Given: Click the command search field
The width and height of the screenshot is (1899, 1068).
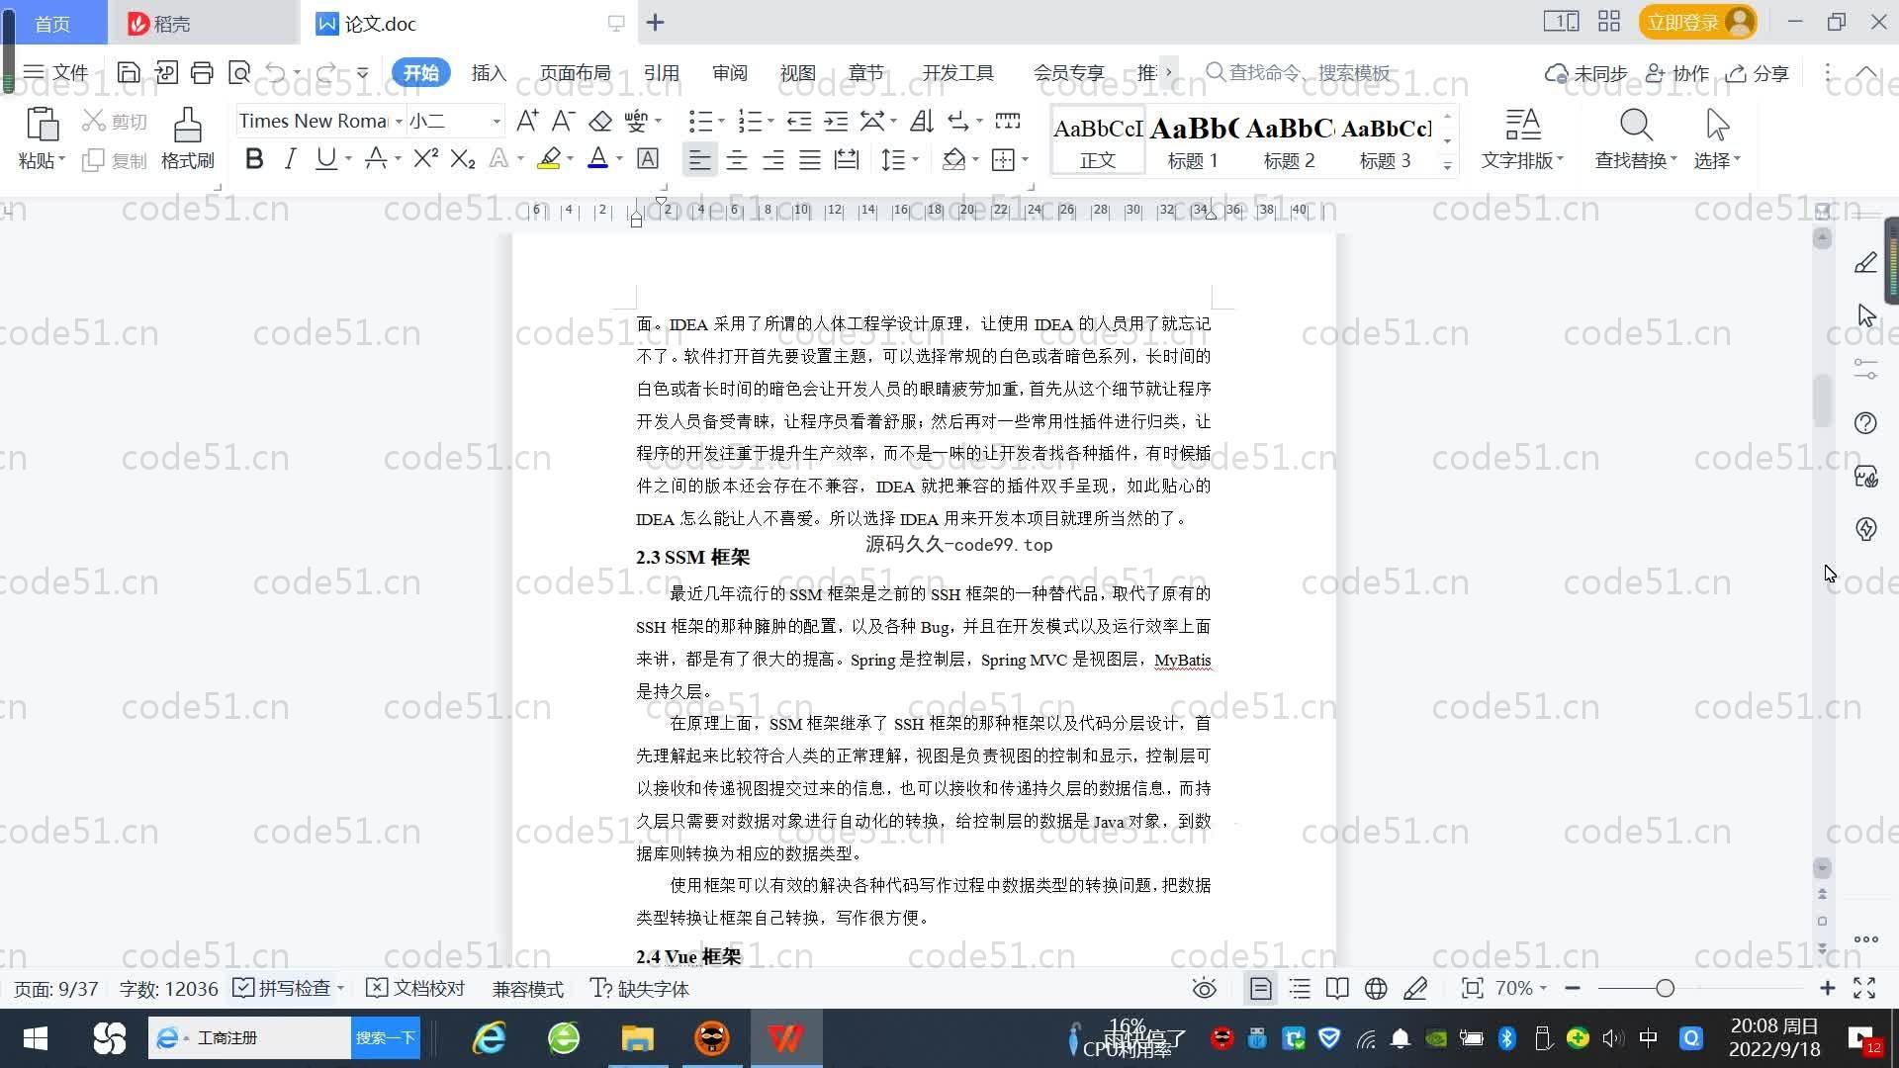Looking at the screenshot, I should (1299, 72).
